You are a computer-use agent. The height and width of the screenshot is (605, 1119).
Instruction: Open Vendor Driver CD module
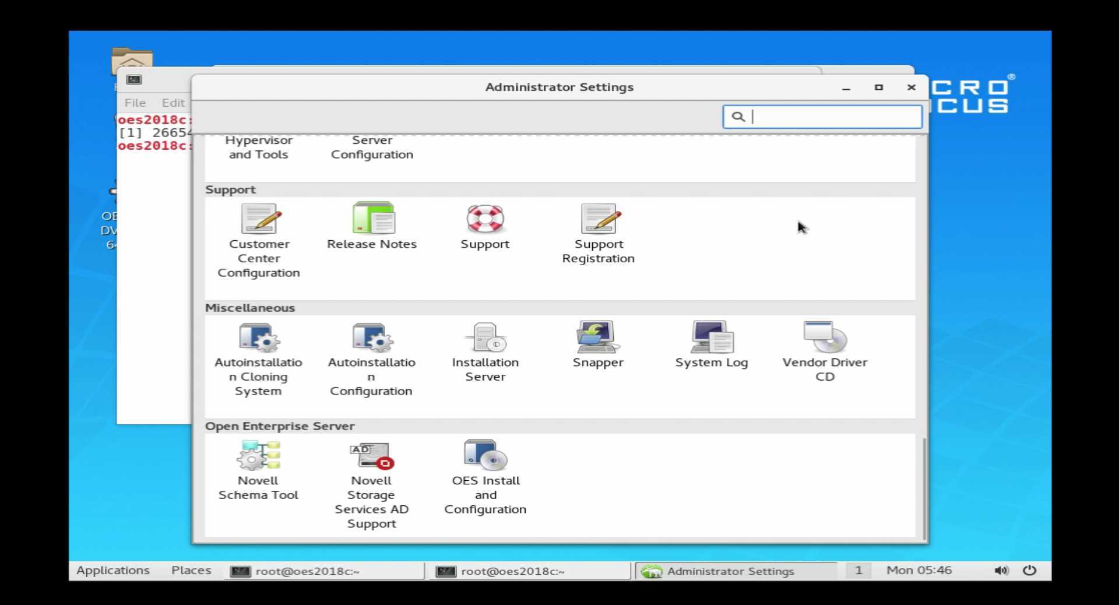click(x=825, y=352)
